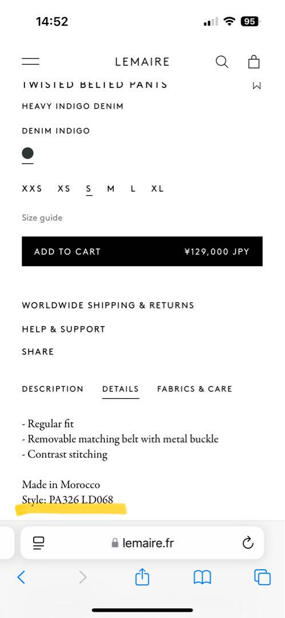Switch to the Fabrics & Care tab
Viewport: 285px width, 618px height.
(194, 389)
